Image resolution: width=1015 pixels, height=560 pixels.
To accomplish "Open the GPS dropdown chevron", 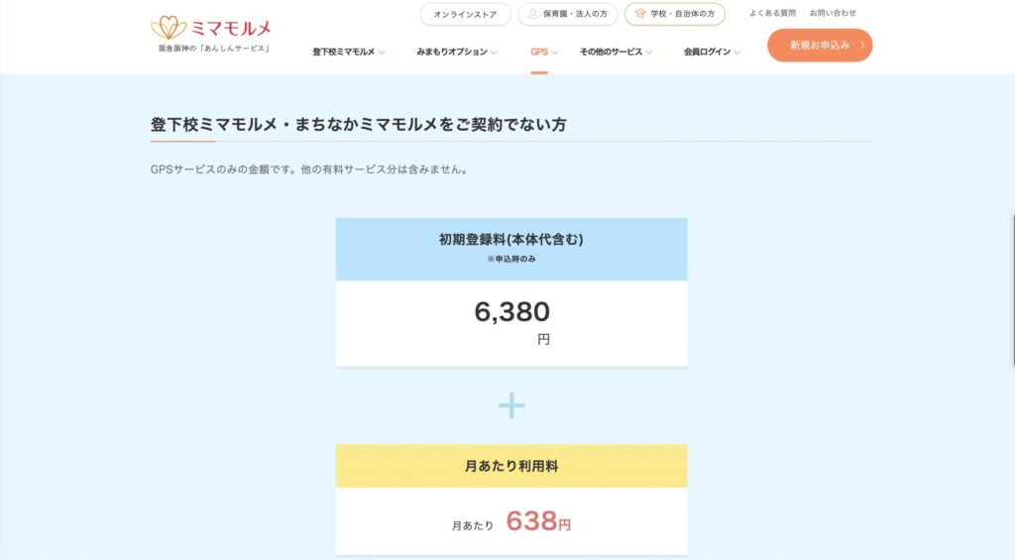I will click(555, 53).
